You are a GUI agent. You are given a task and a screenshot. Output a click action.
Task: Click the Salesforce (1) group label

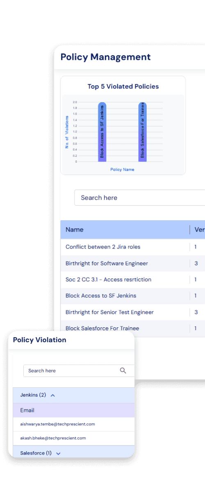click(36, 453)
